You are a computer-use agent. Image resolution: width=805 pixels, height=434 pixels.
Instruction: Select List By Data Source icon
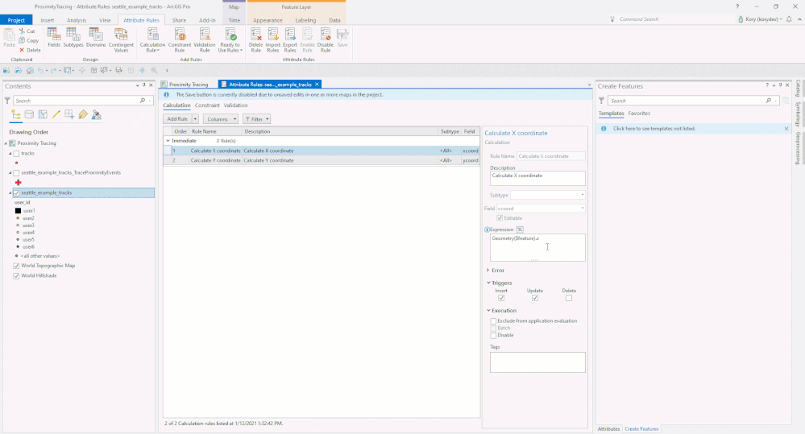(29, 115)
